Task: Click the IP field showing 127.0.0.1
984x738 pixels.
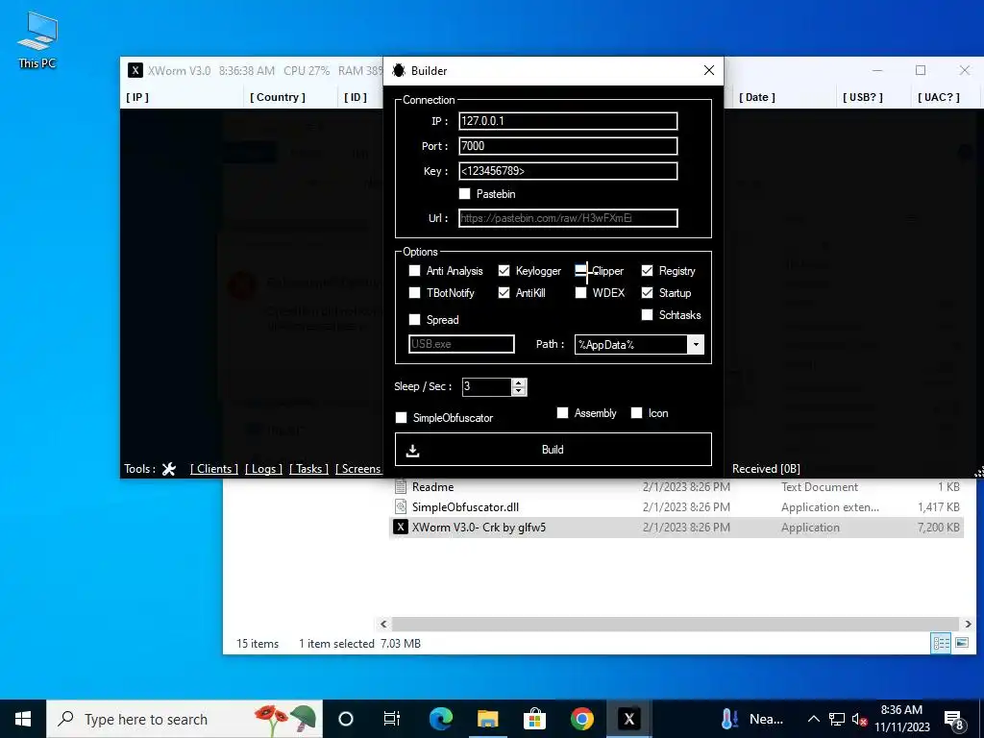Action: tap(568, 121)
